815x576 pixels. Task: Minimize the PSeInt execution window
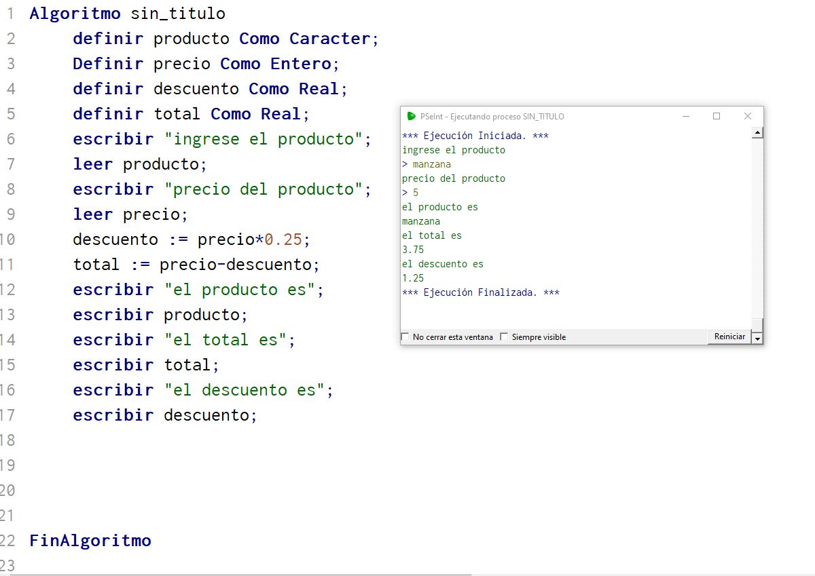685,116
